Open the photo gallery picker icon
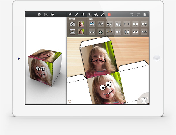 coord(72,32)
